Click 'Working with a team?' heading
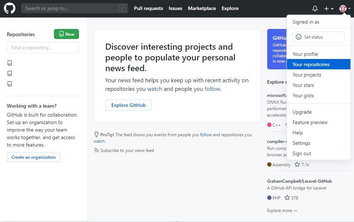This screenshot has height=222, width=354. click(31, 106)
